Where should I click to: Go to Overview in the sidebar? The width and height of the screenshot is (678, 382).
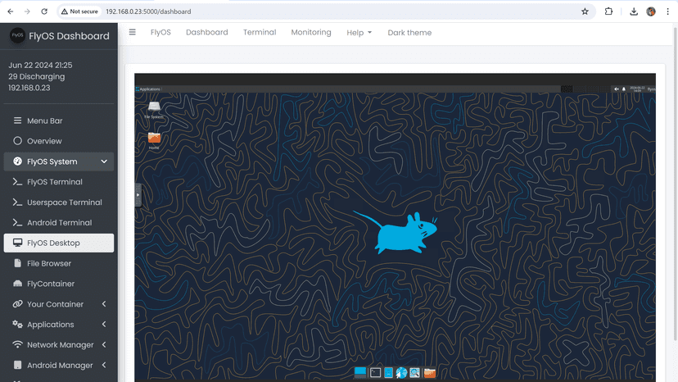(59, 141)
